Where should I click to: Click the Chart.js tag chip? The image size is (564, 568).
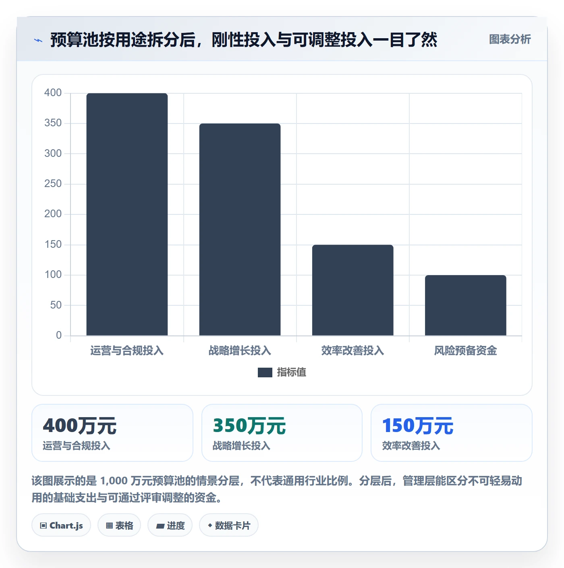pyautogui.click(x=61, y=525)
